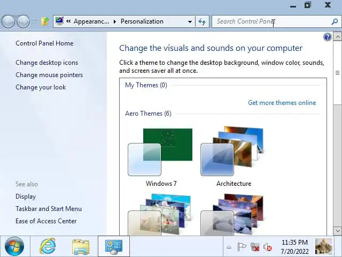
Task: Click the vertical scrollbar thumb
Action: click(337, 73)
